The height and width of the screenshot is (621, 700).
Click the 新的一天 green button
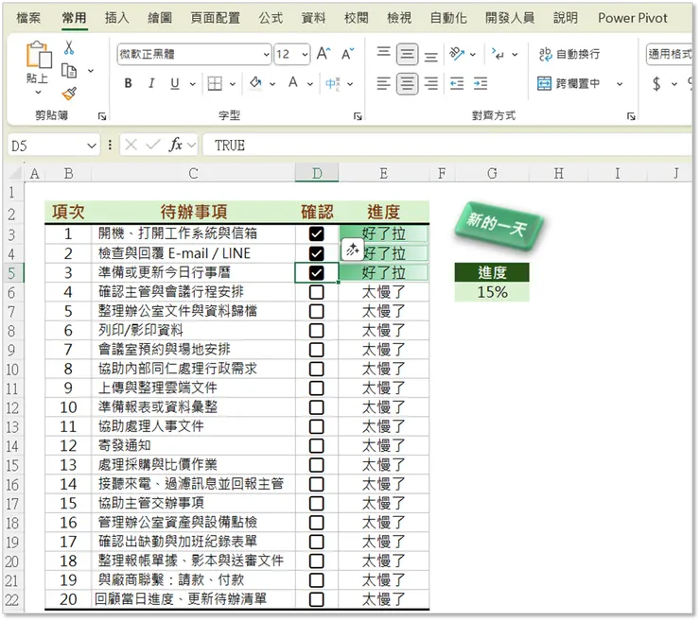tap(499, 227)
